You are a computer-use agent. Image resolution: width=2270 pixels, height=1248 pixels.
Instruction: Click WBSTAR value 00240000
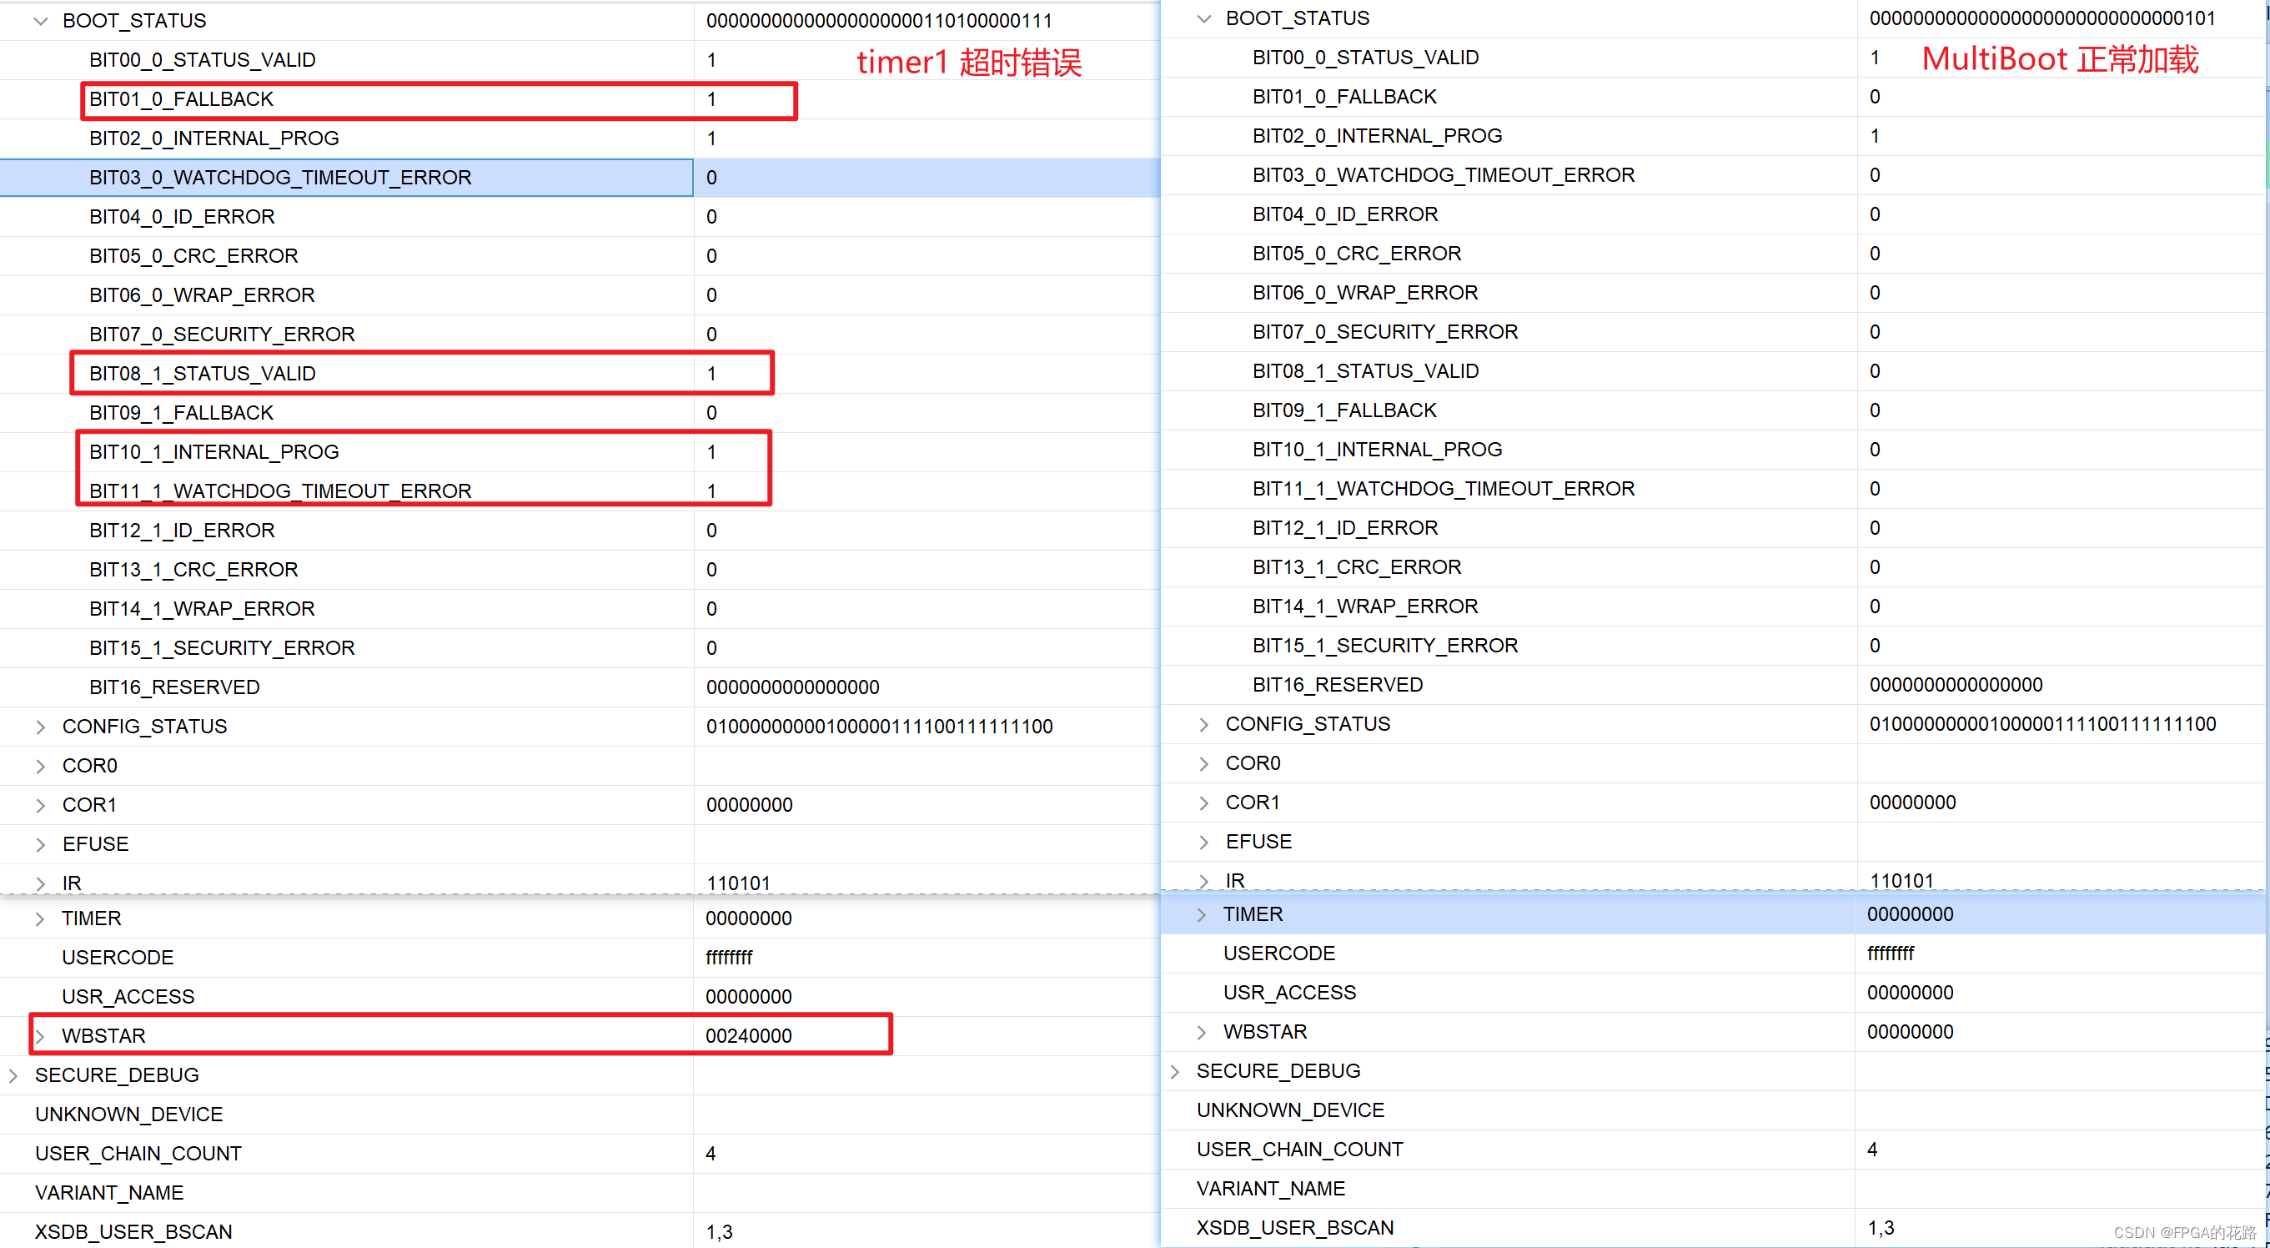[748, 1035]
